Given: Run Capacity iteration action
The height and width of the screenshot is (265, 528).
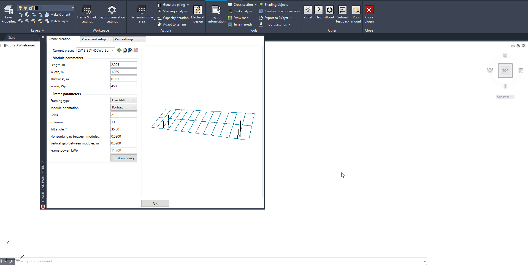Looking at the screenshot, I should 173,18.
